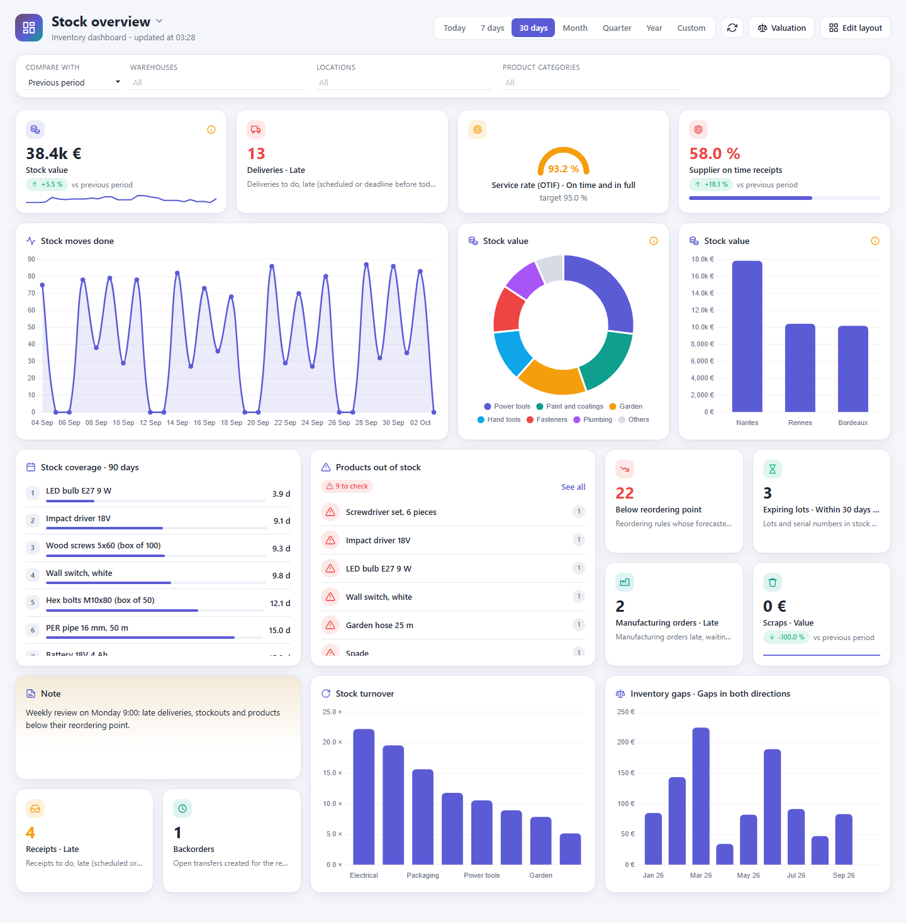
Task: Click the Receipts Late inbox icon
Action: coord(35,809)
